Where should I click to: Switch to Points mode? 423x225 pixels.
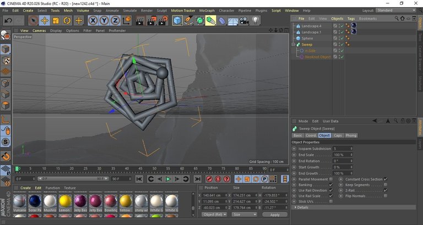[6, 83]
